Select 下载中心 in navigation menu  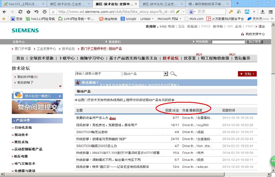(67, 58)
